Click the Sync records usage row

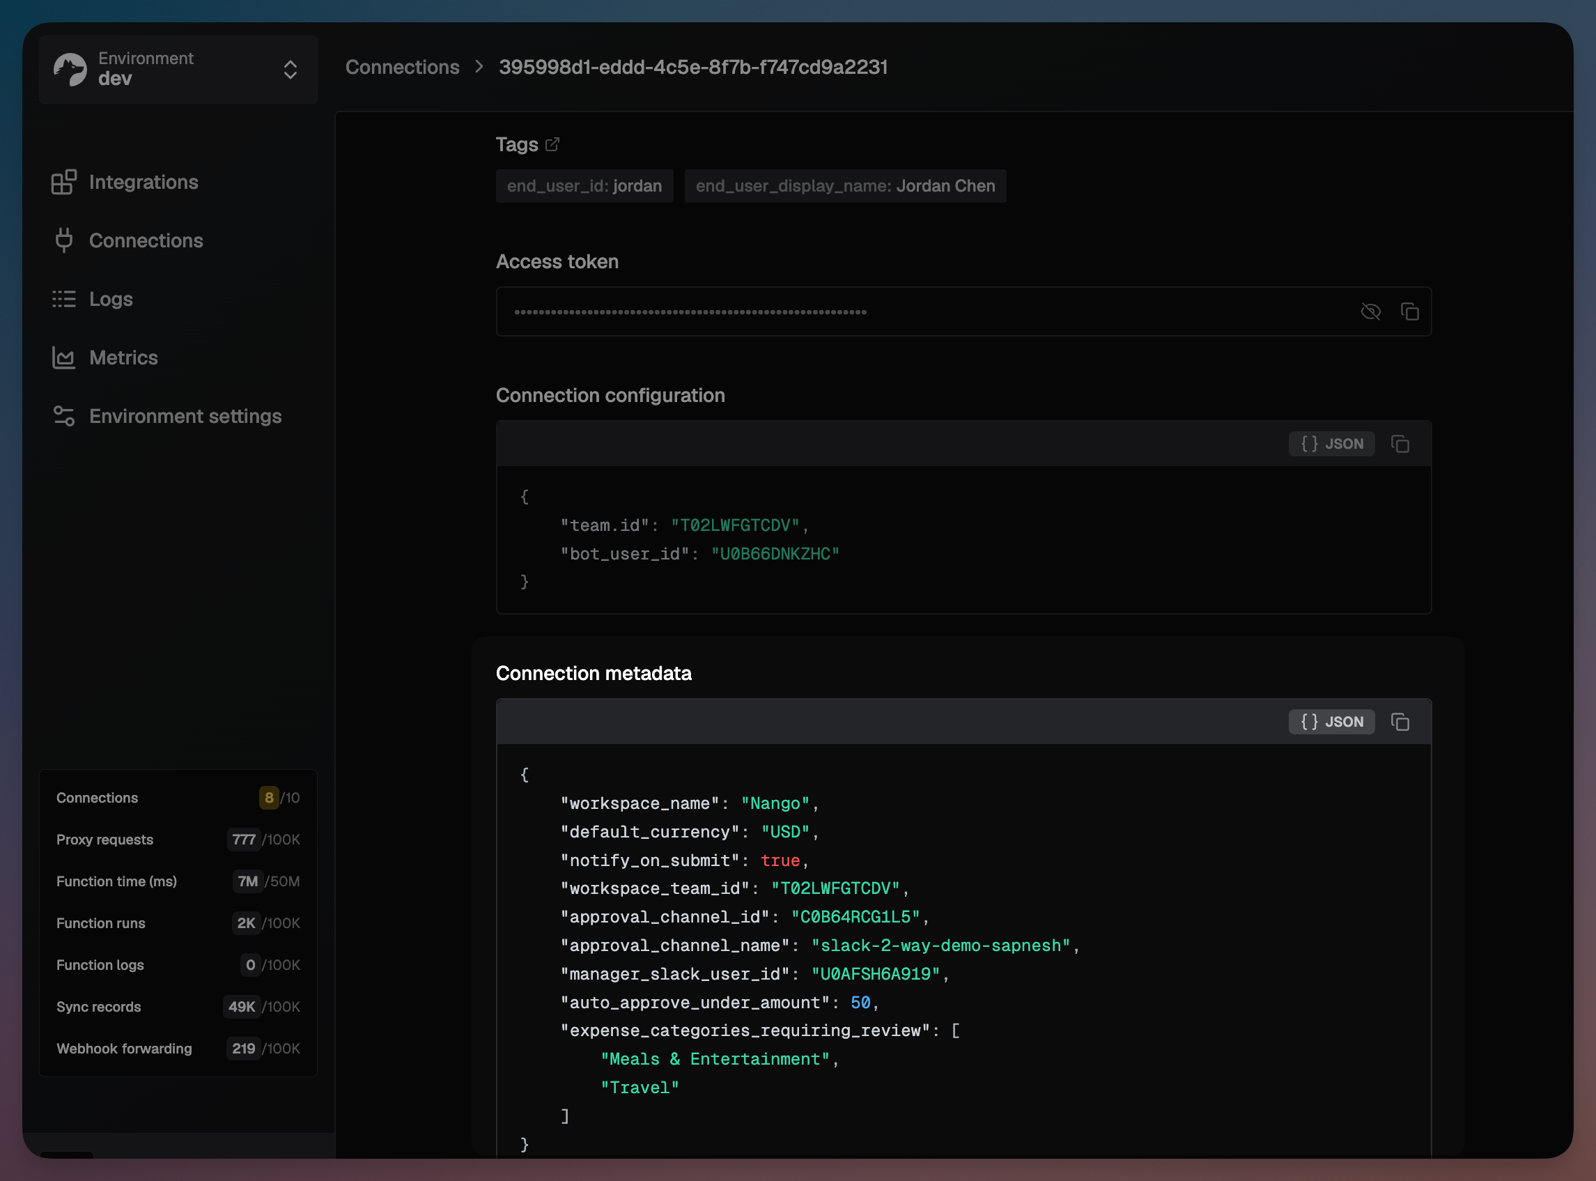coord(178,1008)
